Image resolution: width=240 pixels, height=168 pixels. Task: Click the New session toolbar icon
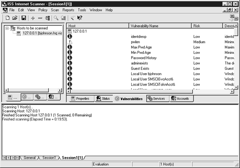click(7, 18)
